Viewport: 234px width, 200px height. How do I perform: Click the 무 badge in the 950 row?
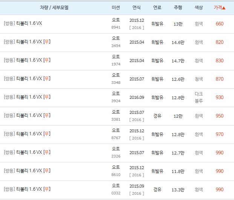[47, 115]
